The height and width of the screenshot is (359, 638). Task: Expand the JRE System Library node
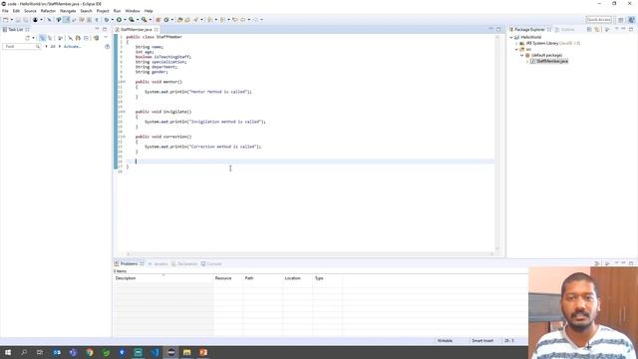click(516, 43)
